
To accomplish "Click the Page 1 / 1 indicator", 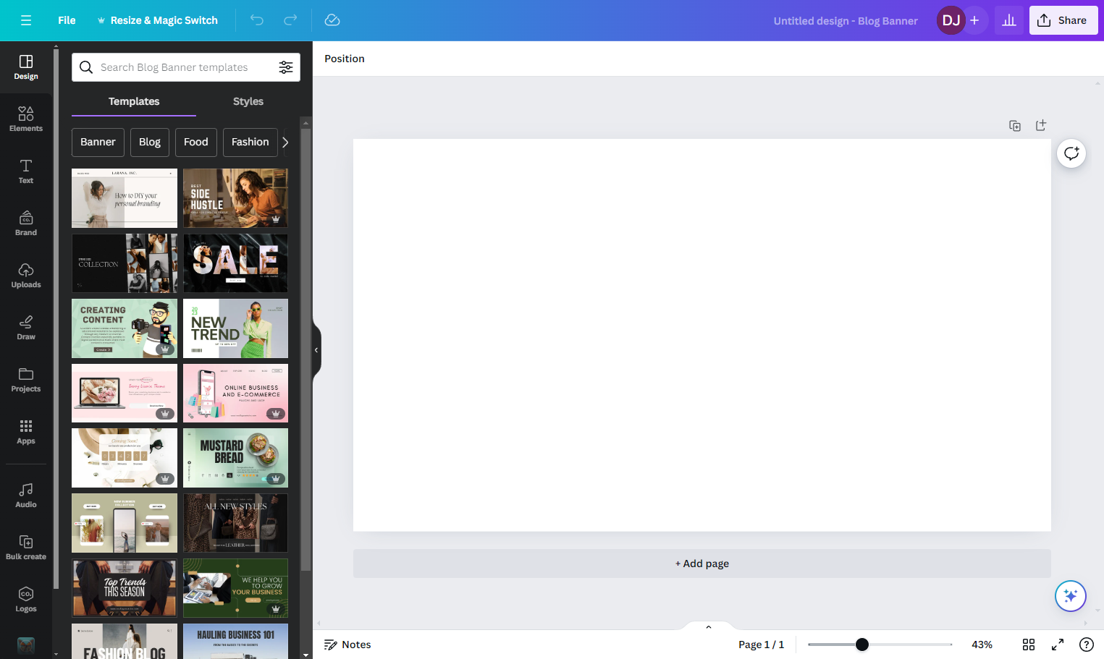I will 761,645.
